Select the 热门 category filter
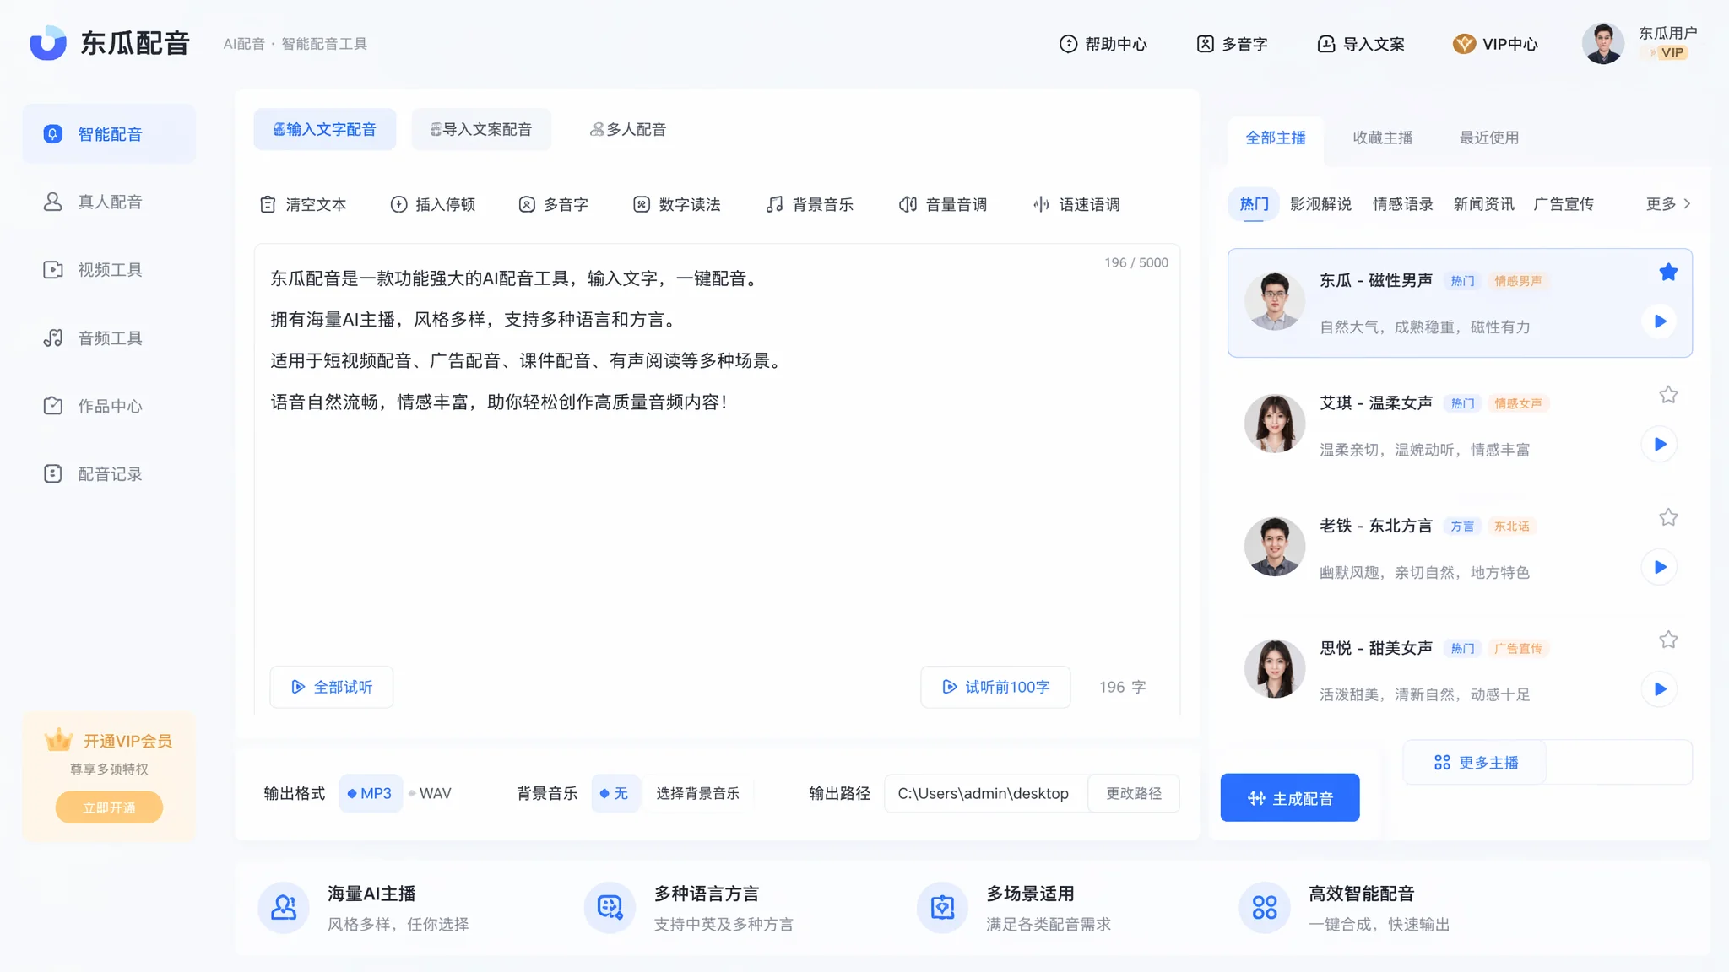Image resolution: width=1729 pixels, height=972 pixels. 1254,204
